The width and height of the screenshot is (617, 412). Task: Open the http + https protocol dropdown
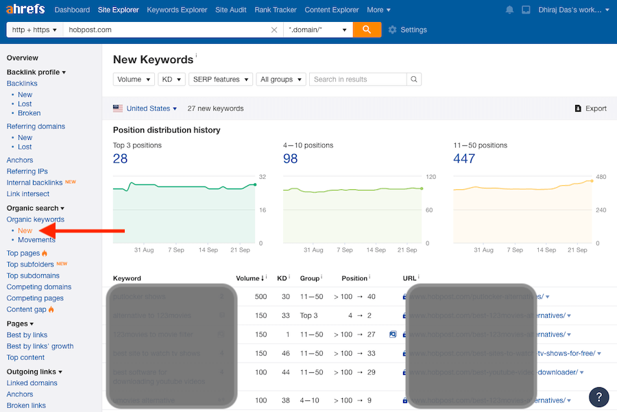pos(35,30)
